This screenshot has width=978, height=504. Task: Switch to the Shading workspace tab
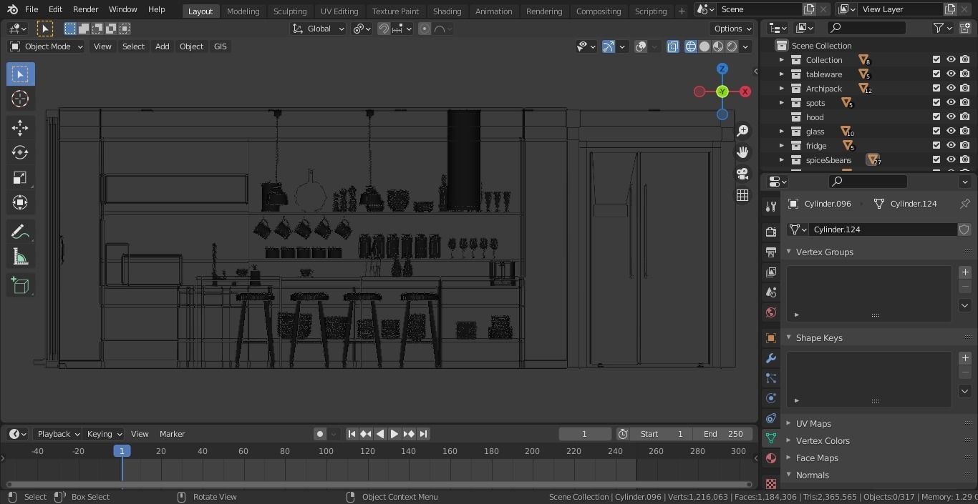tap(447, 11)
